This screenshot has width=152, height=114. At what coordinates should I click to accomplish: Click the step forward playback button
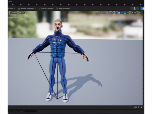142,107
